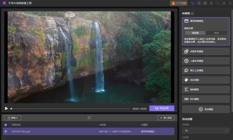The height and width of the screenshot is (140, 233).
Task: Open the hamburger menu in title bar
Action: [211, 3]
